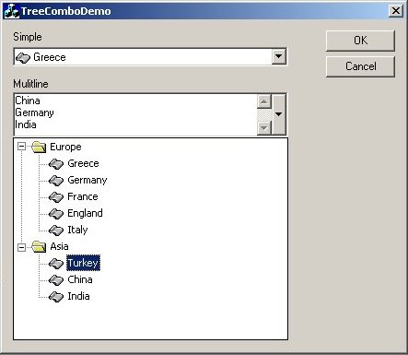Click Greece text in the Simple field
The image size is (408, 355).
(x=50, y=57)
